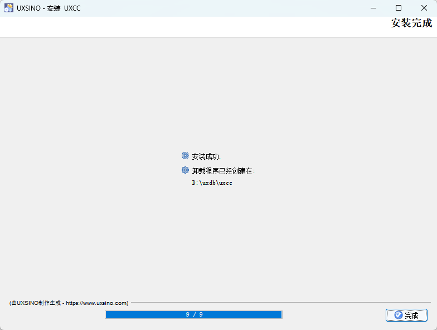The image size is (437, 330).
Task: Click the 安装成功 status message
Action: (206, 156)
